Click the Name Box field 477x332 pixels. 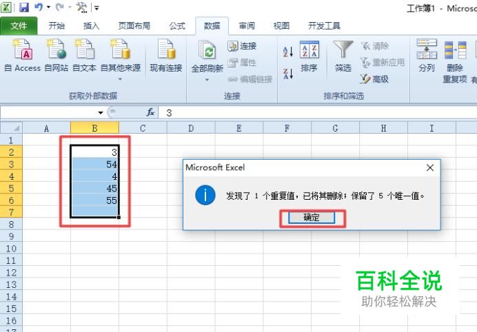[49, 113]
